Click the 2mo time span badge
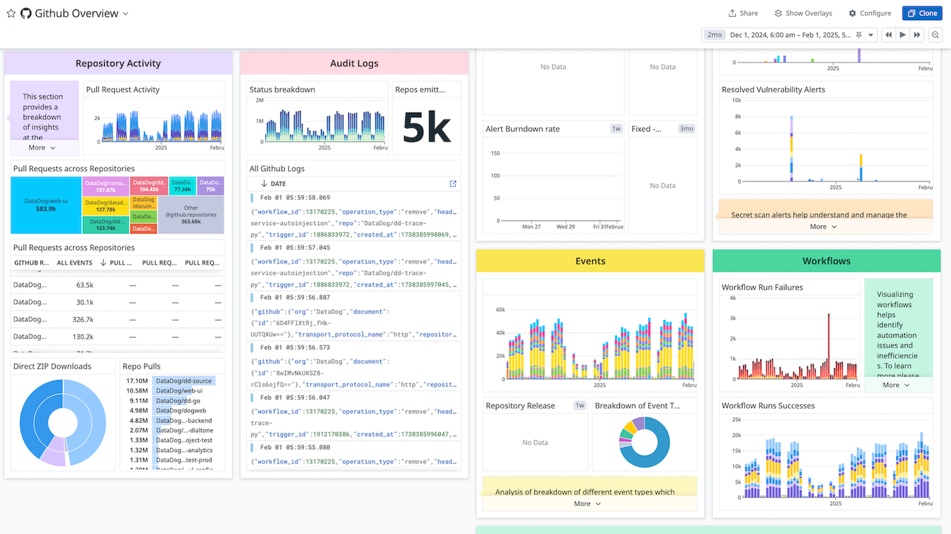The image size is (951, 534). point(714,35)
